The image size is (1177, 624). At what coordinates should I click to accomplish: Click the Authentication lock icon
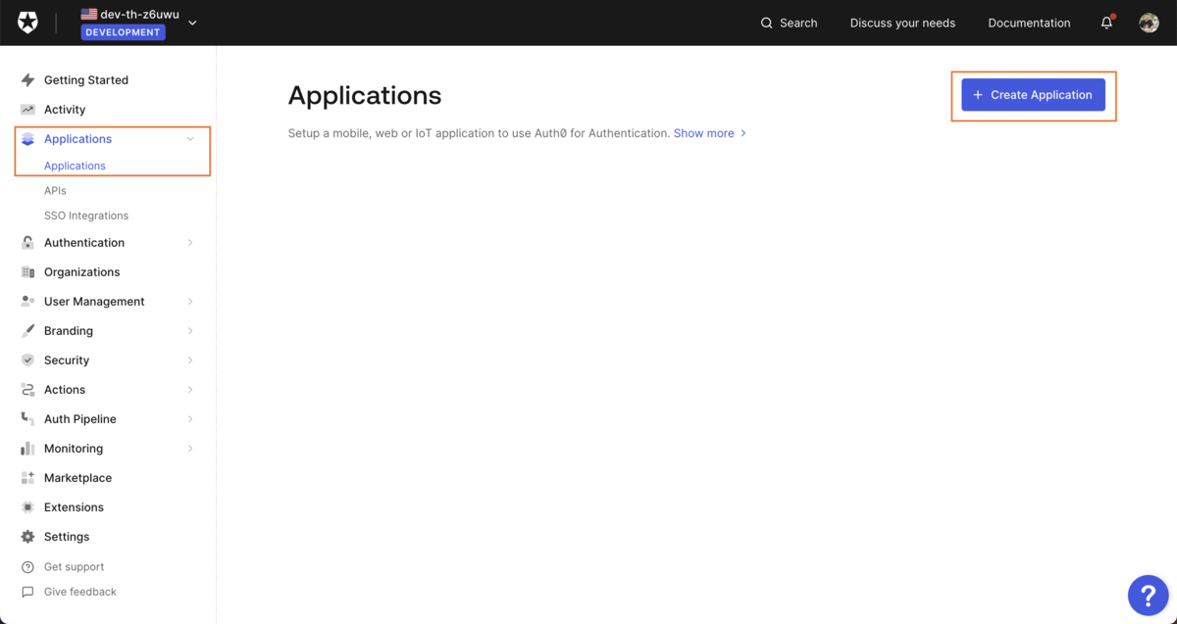[x=27, y=243]
